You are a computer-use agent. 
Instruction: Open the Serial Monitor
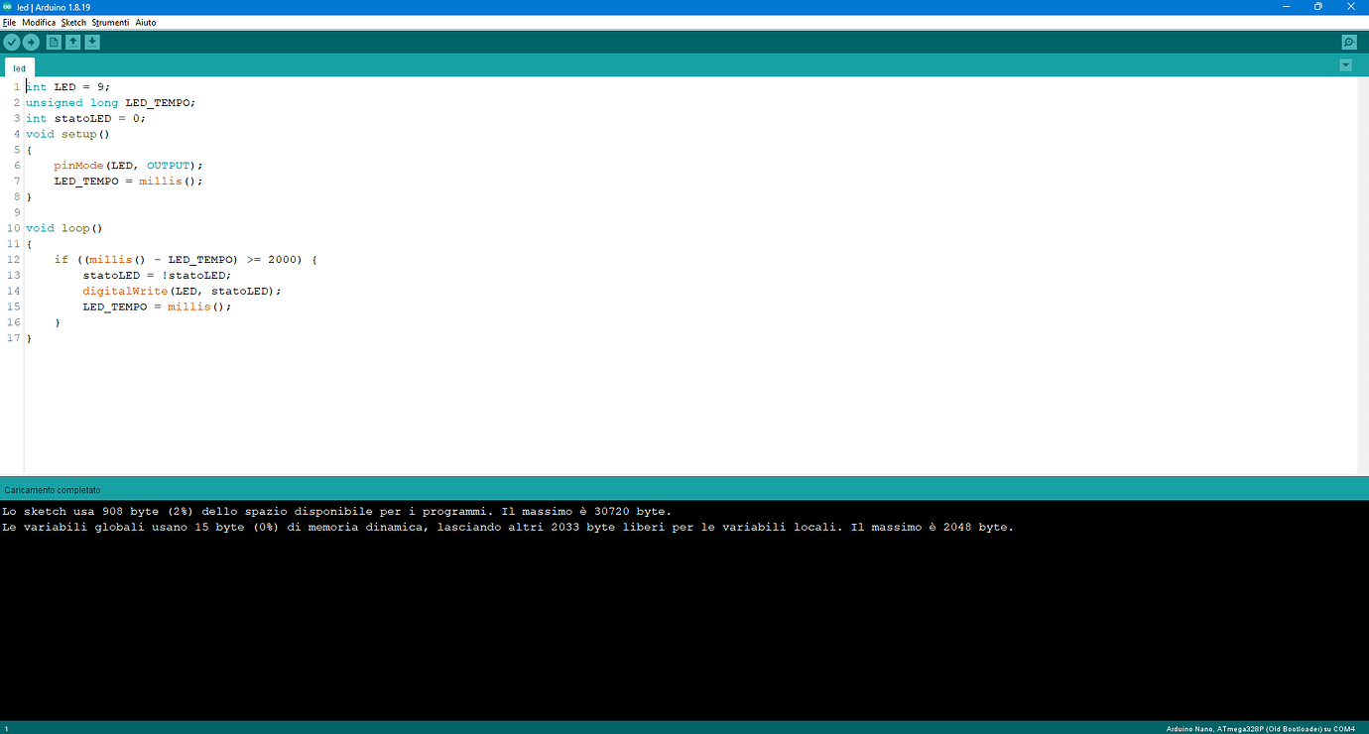tap(1348, 42)
